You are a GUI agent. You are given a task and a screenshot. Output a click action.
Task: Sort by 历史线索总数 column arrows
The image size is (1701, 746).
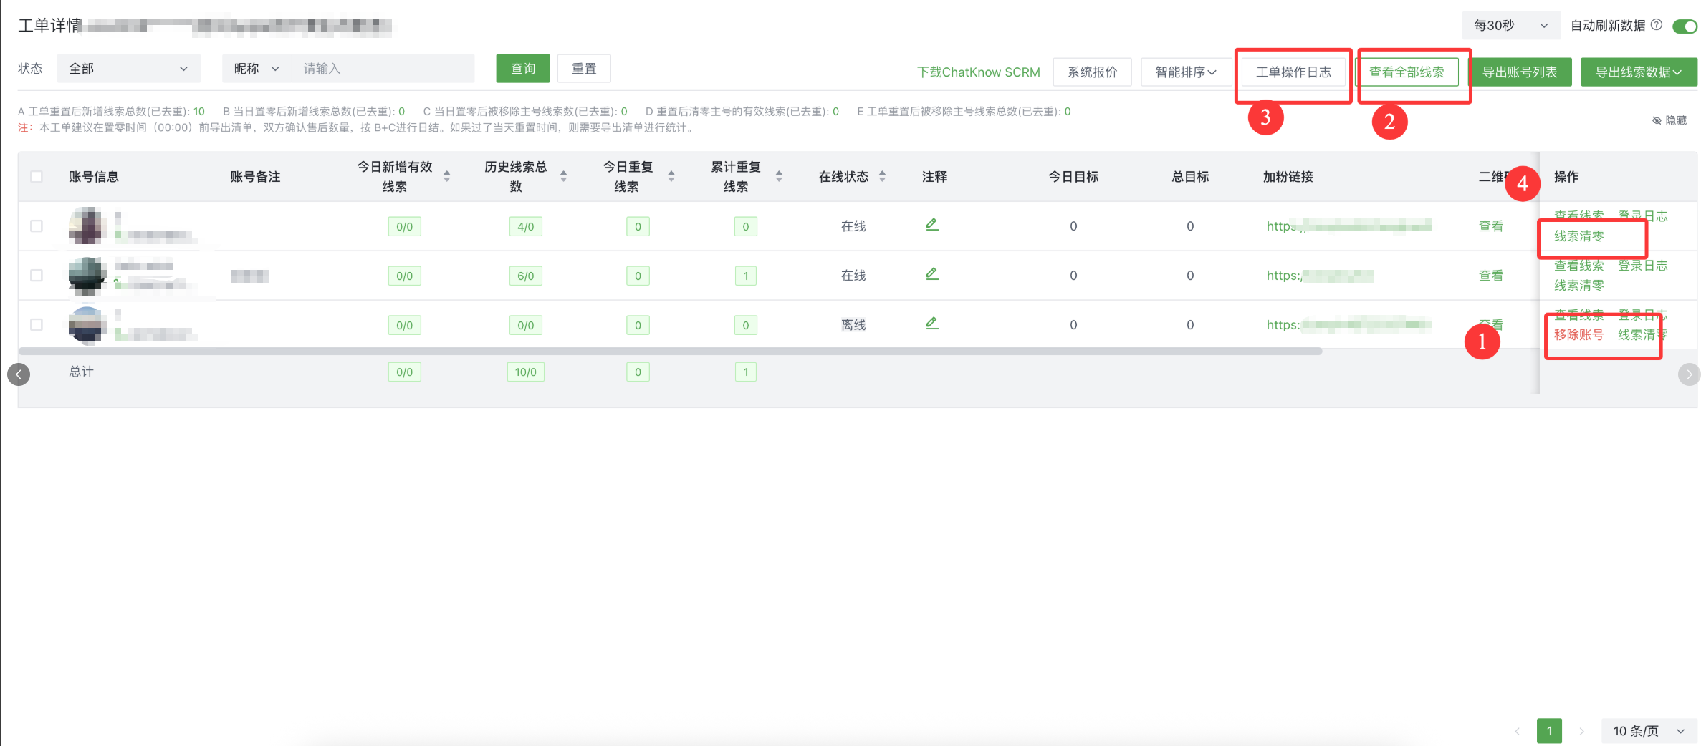point(563,176)
